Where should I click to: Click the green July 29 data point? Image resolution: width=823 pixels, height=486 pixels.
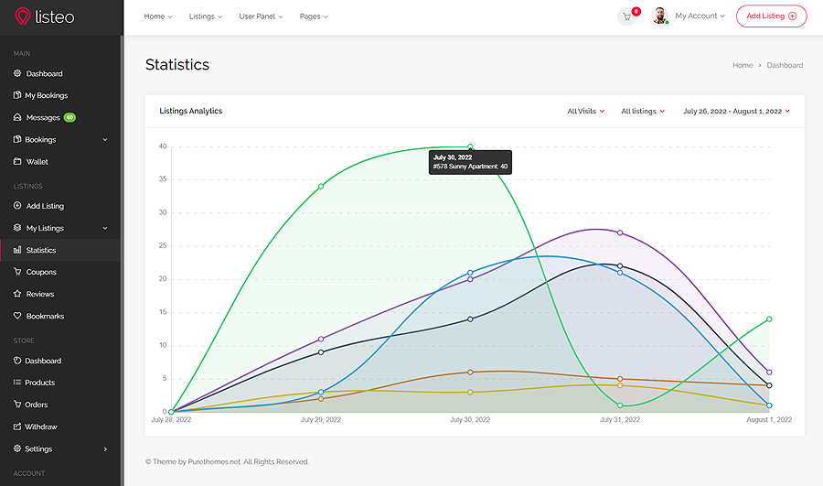(321, 187)
